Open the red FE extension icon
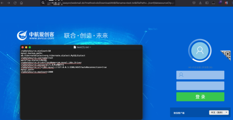This screenshot has height=120, width=233. 226,3
